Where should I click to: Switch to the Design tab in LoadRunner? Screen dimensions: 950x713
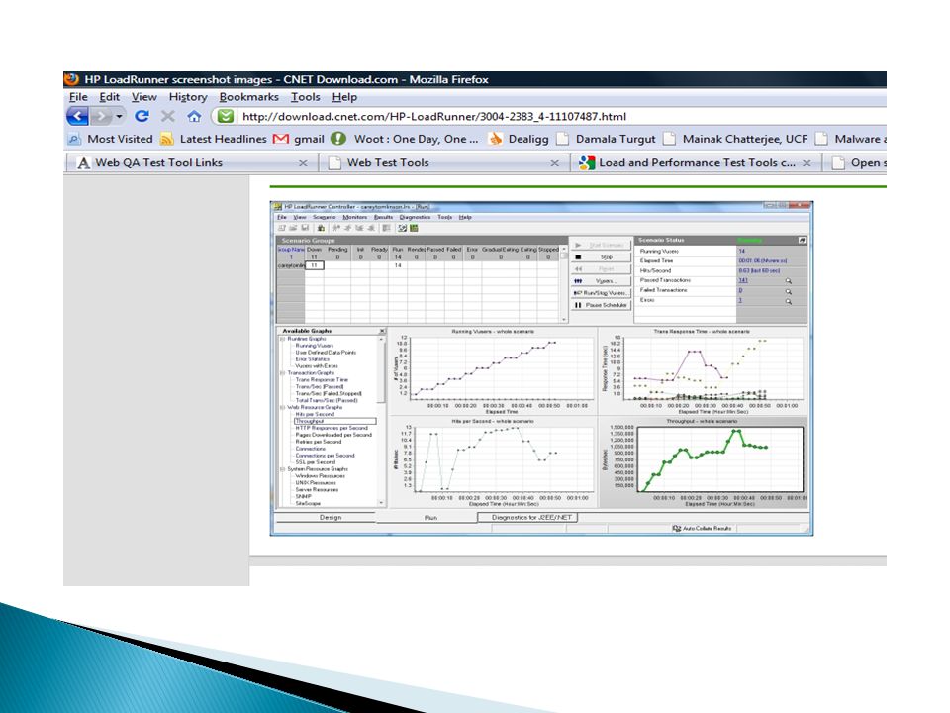point(331,518)
